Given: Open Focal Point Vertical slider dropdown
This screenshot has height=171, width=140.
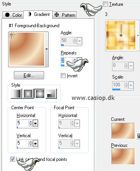Looking at the screenshot, I should coord(77,143).
